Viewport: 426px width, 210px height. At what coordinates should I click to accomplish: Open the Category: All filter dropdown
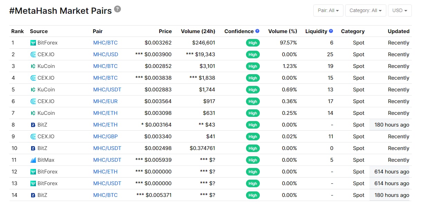[366, 10]
